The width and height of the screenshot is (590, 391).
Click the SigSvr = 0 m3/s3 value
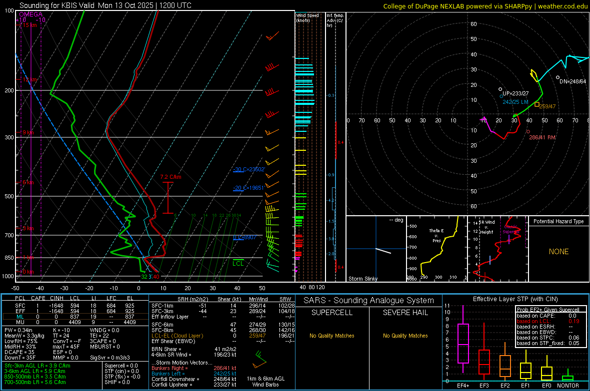click(x=110, y=358)
